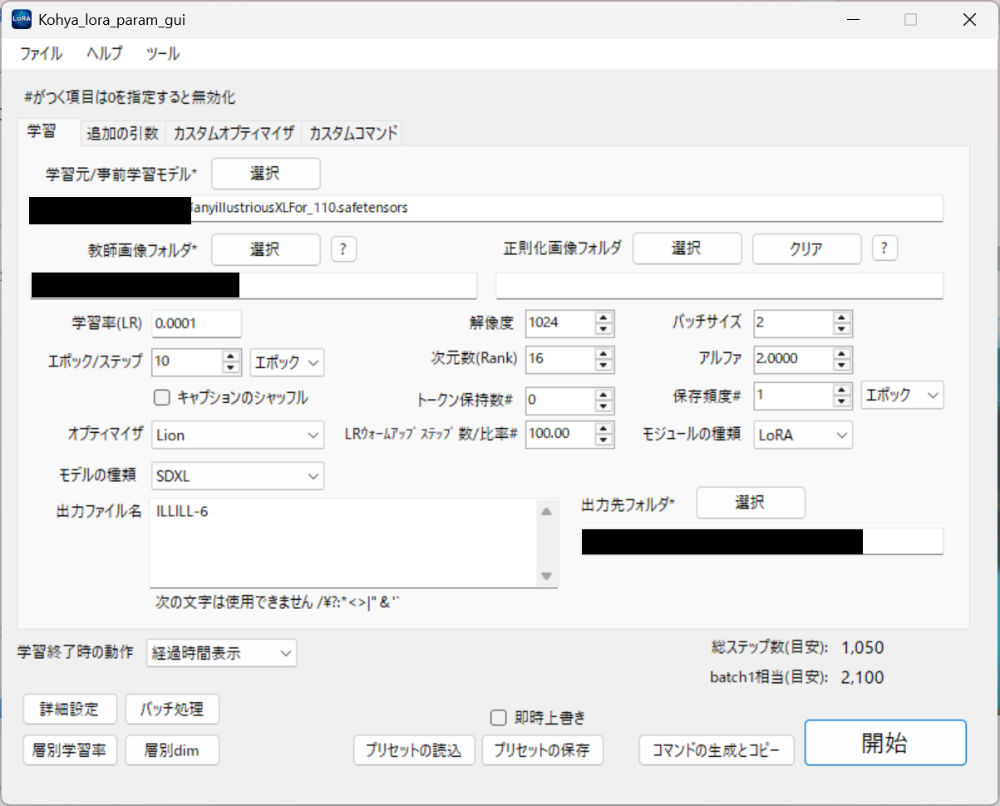
Task: Increase アルファ value with up arrow
Action: pos(843,353)
